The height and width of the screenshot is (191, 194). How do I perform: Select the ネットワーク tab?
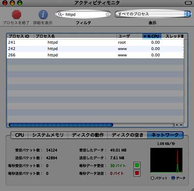click(165, 135)
